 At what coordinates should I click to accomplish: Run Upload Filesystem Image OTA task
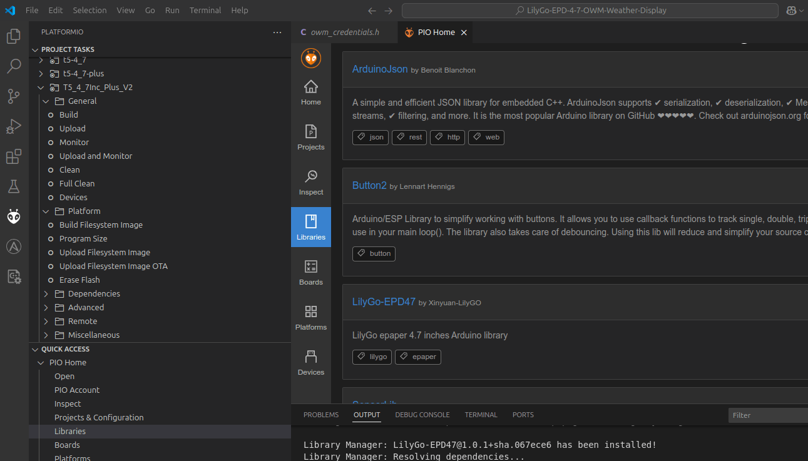coord(113,266)
